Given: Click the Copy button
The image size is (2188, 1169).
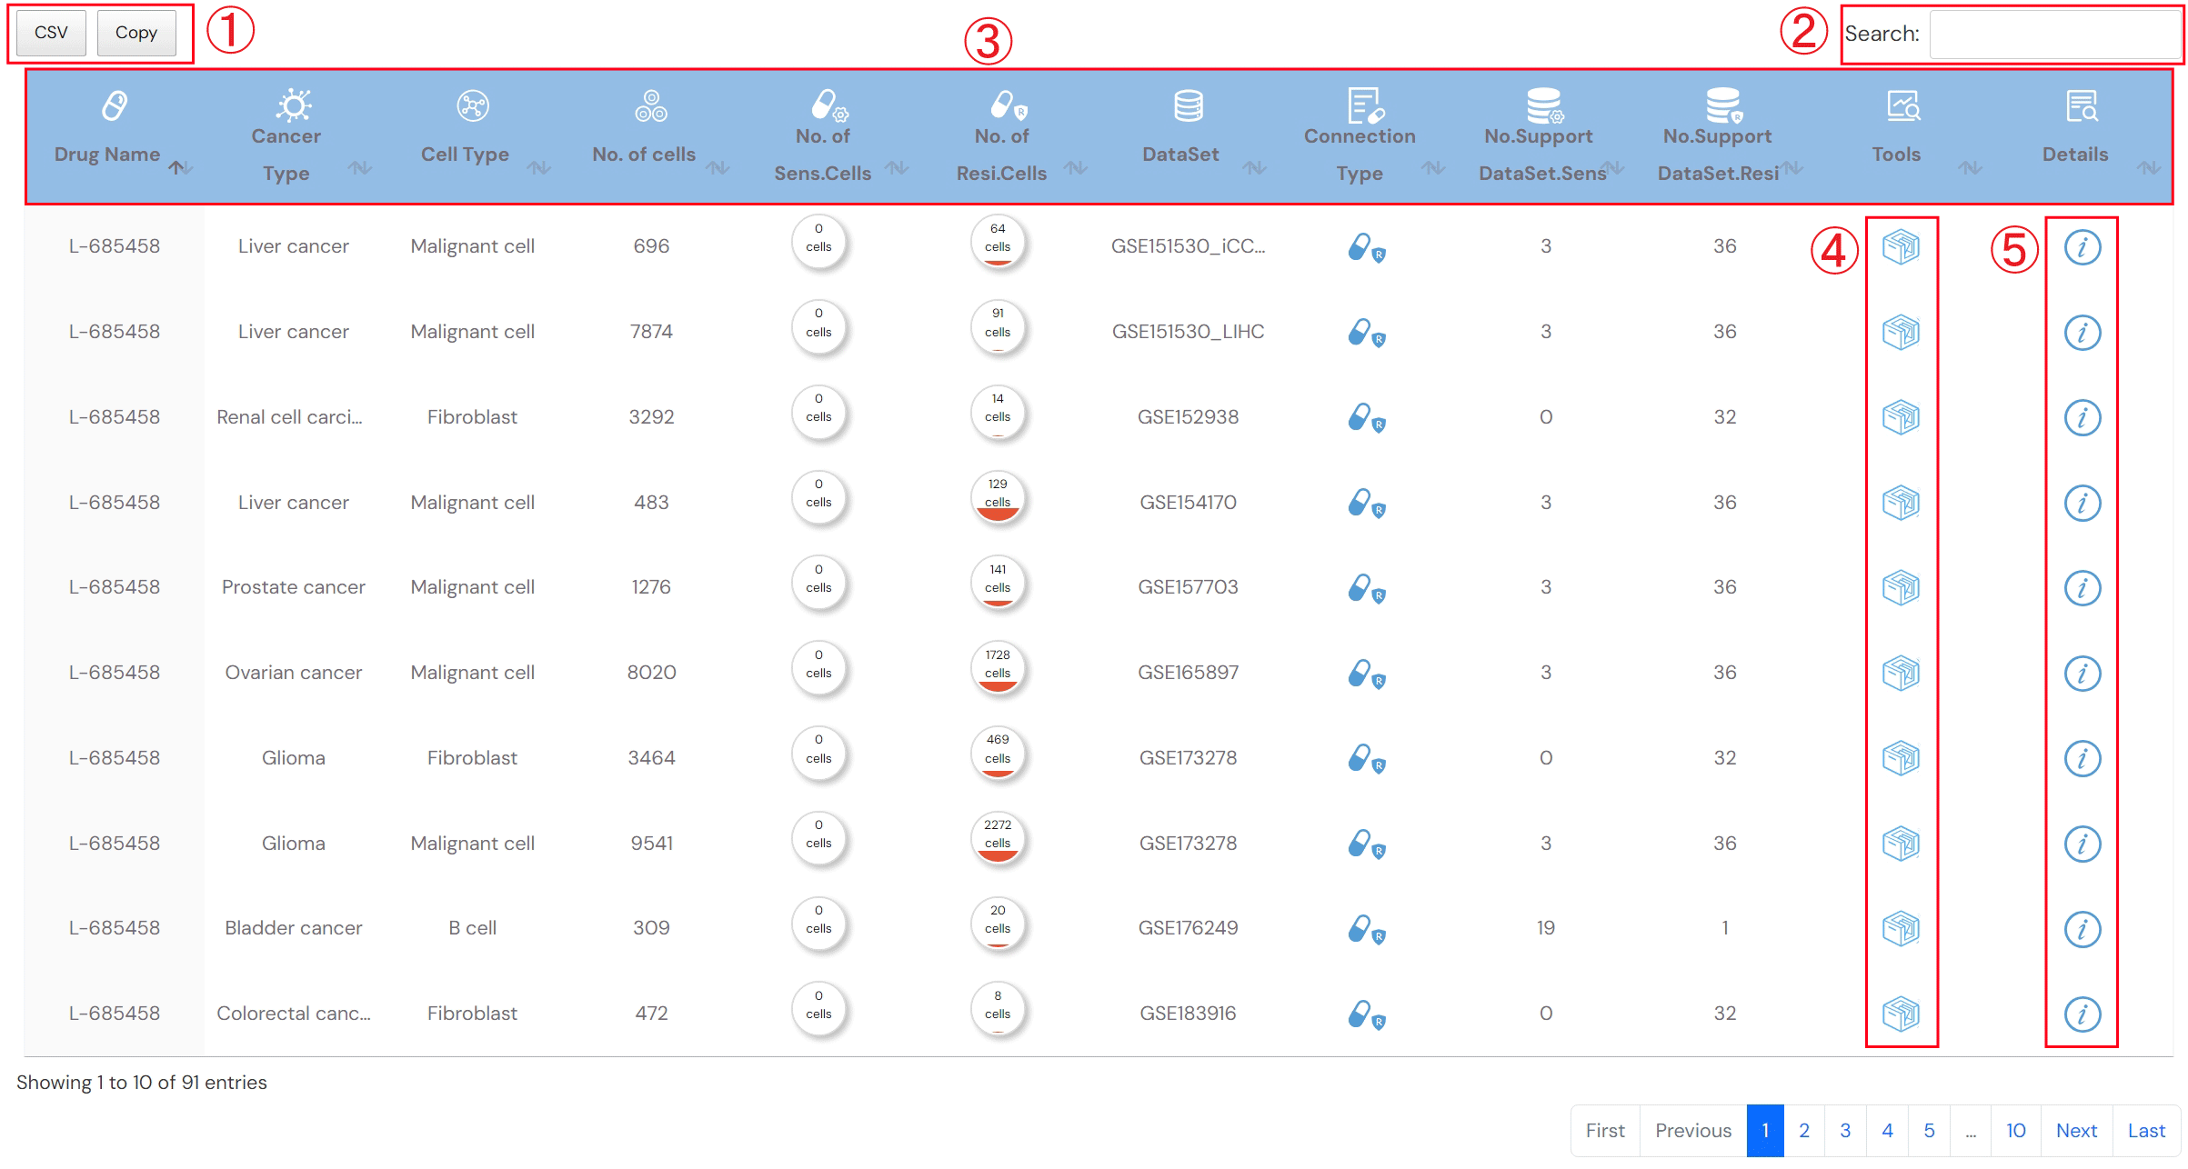Looking at the screenshot, I should [x=136, y=33].
